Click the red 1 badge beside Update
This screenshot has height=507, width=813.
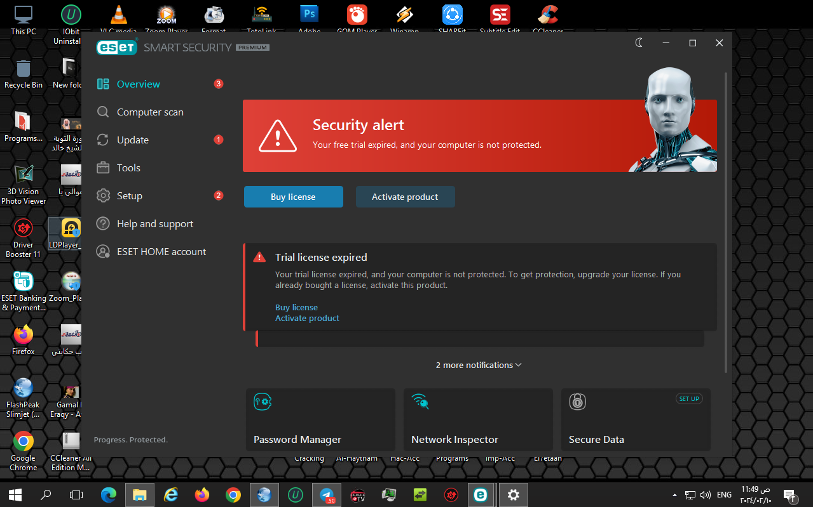(x=219, y=140)
